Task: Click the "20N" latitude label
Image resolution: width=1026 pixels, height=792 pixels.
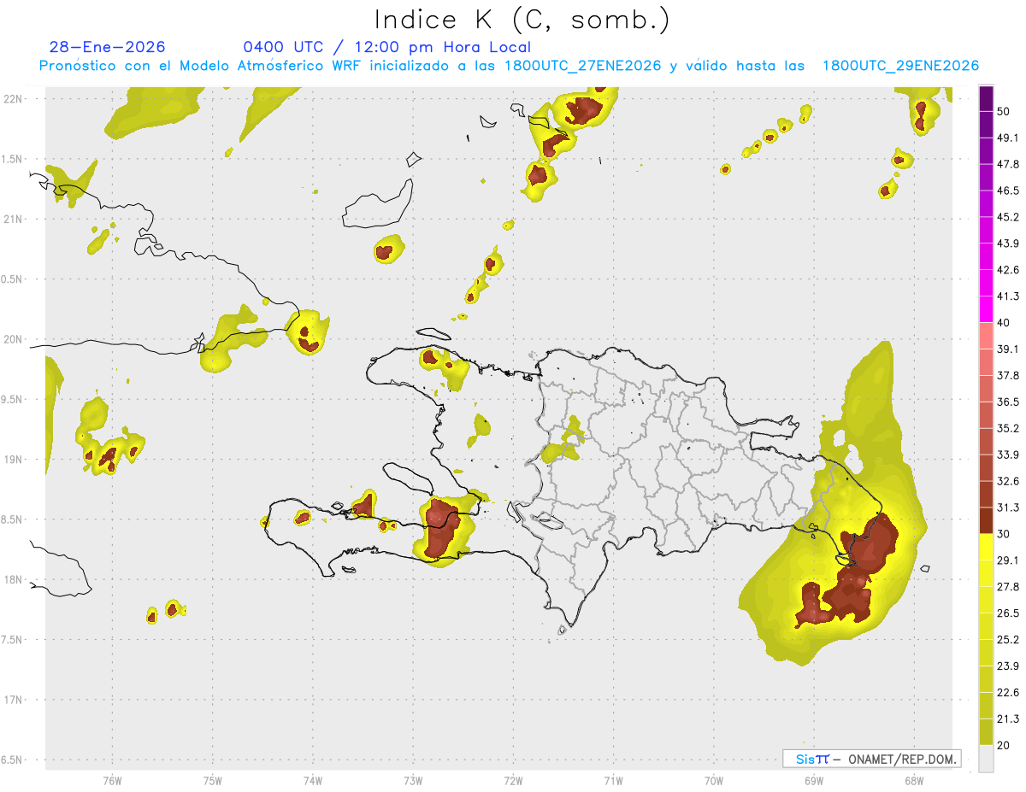Action: (13, 339)
